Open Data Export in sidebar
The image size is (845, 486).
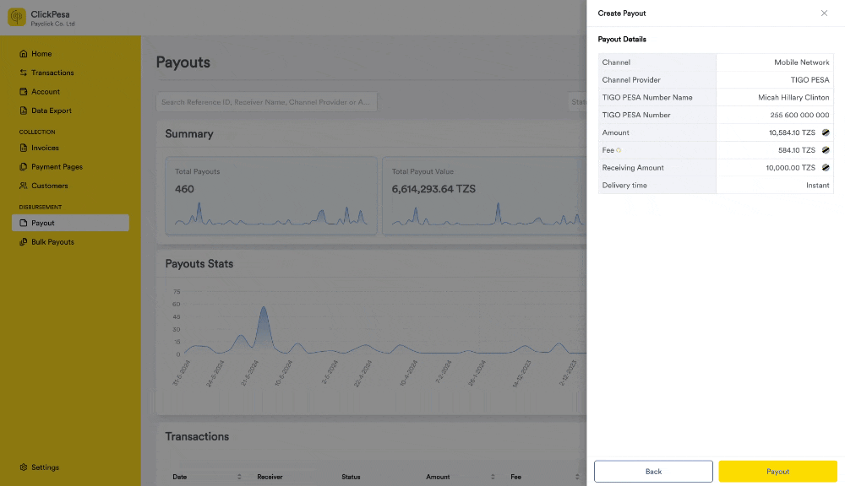point(46,111)
